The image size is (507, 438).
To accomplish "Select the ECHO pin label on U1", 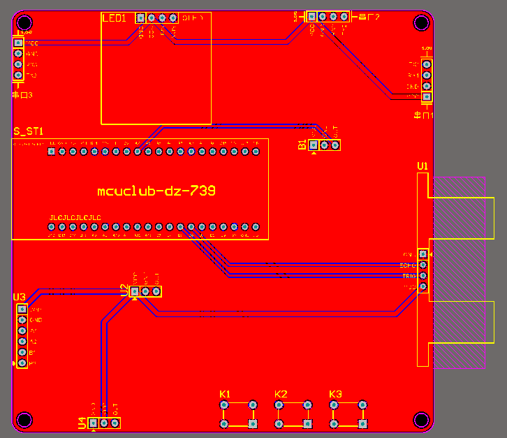I will point(408,265).
